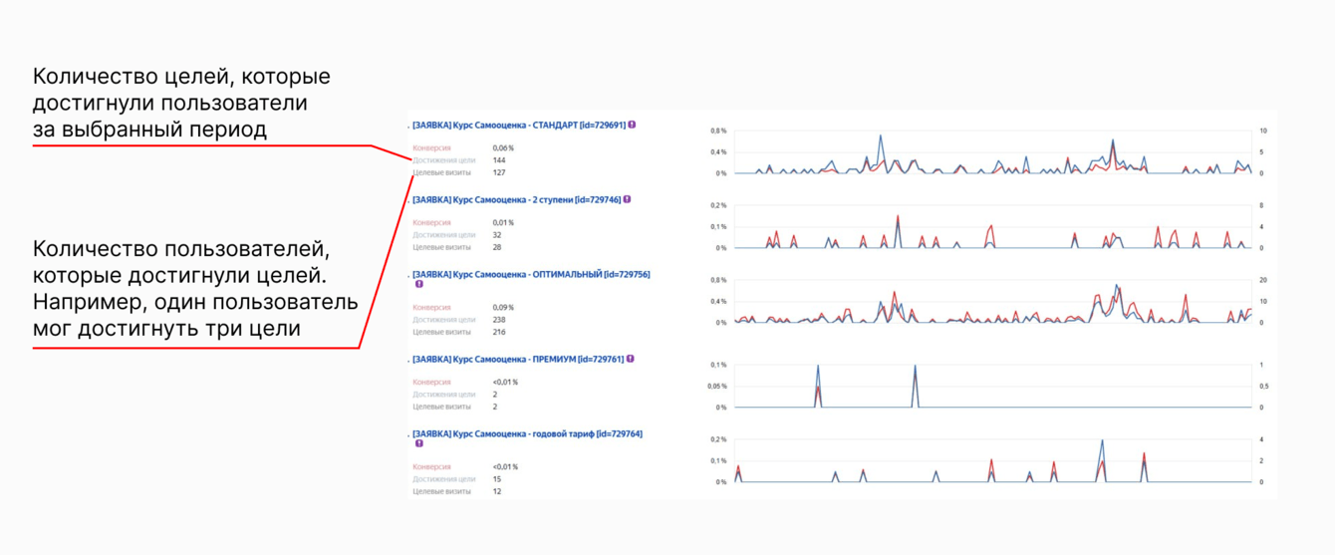Select Целевые визиты label under годовой тариф
Image resolution: width=1335 pixels, height=555 pixels.
(442, 491)
